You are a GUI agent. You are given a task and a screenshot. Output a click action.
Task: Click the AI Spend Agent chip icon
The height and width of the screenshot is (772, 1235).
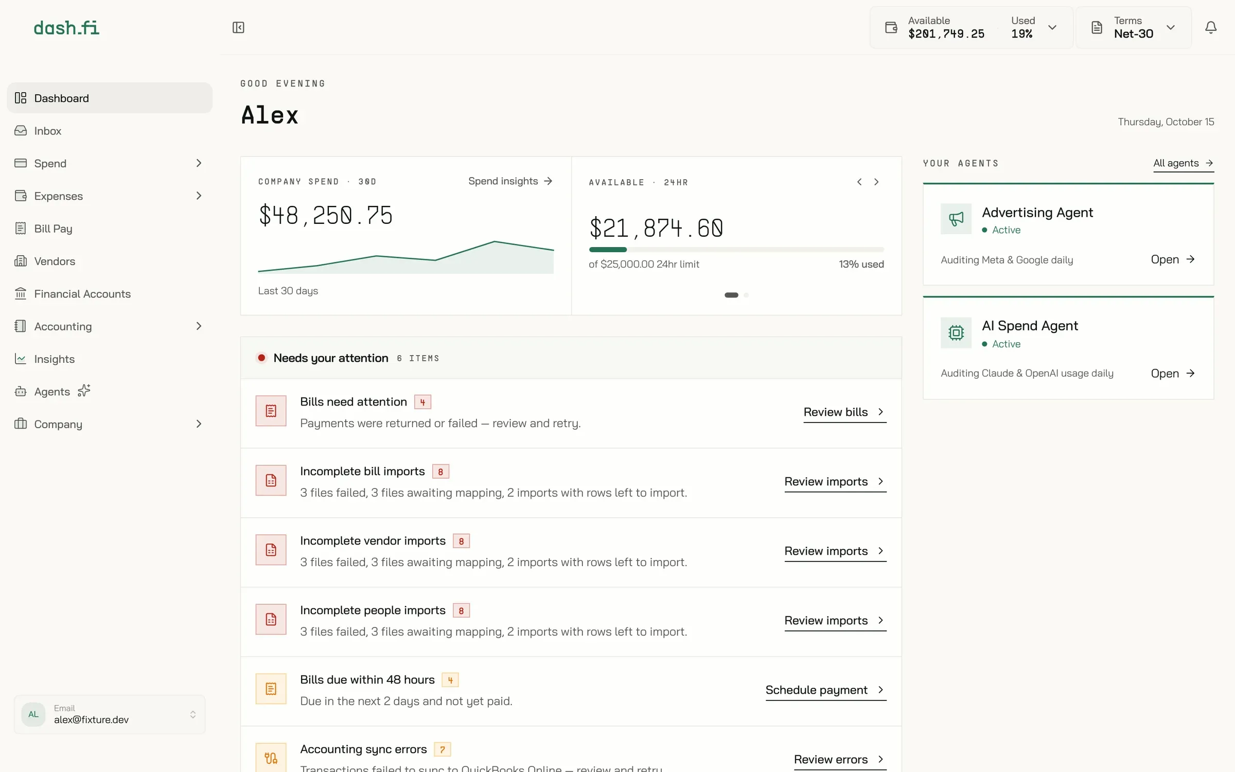[956, 332]
